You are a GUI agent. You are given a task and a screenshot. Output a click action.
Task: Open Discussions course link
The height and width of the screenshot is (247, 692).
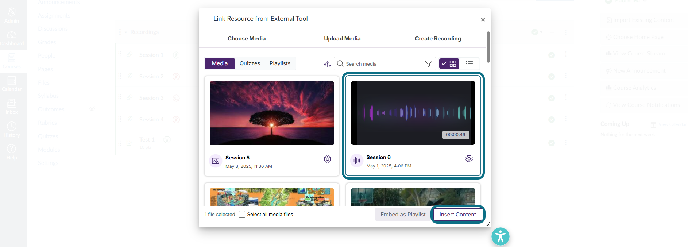click(x=53, y=28)
